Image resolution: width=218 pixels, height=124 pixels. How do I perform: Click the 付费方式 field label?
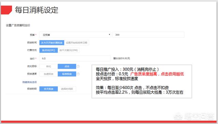pos(32,50)
